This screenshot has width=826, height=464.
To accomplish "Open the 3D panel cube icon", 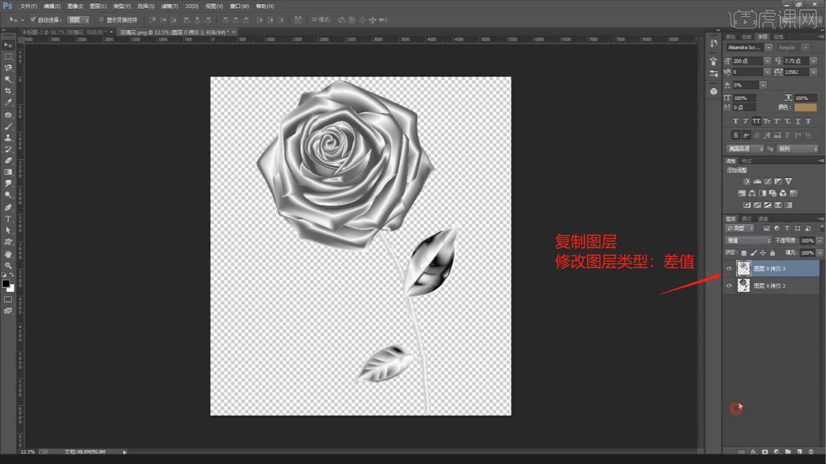I will pyautogui.click(x=714, y=91).
